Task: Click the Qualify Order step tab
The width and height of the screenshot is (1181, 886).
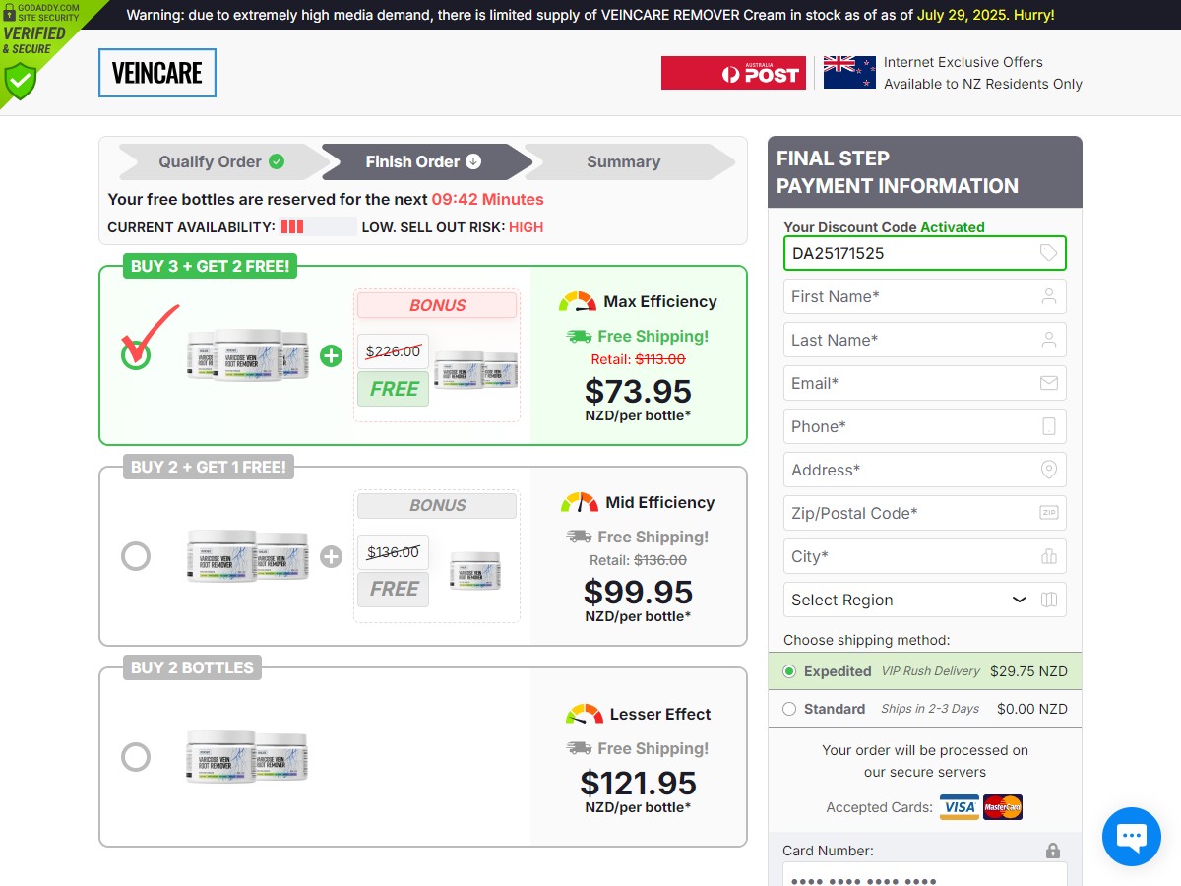Action: (222, 161)
